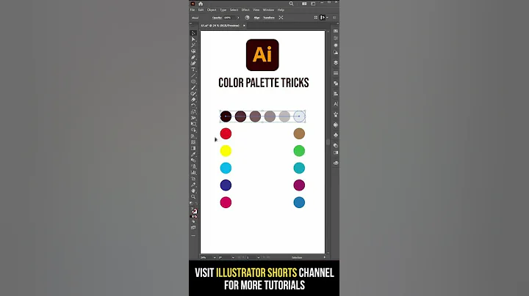529x296 pixels.
Task: Open the Edit menu
Action: tap(201, 10)
